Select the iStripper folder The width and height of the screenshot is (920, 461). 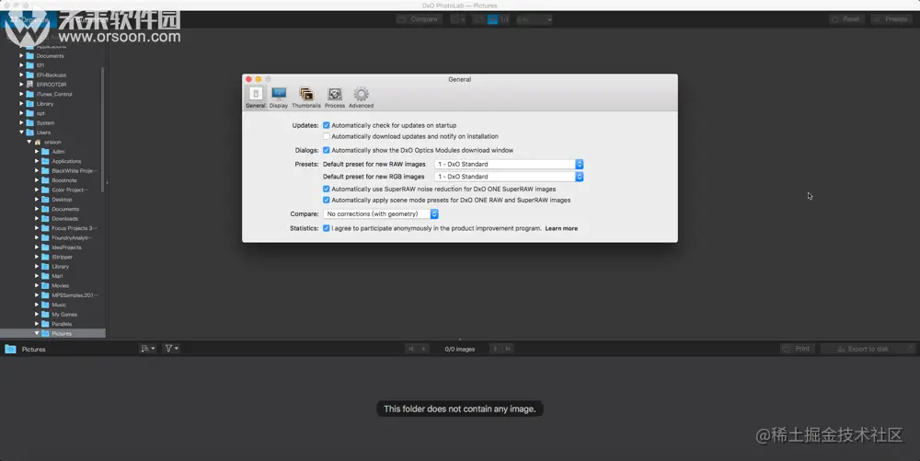[62, 257]
